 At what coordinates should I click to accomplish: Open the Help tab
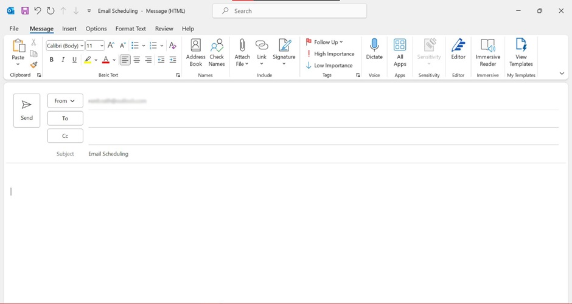pos(188,29)
